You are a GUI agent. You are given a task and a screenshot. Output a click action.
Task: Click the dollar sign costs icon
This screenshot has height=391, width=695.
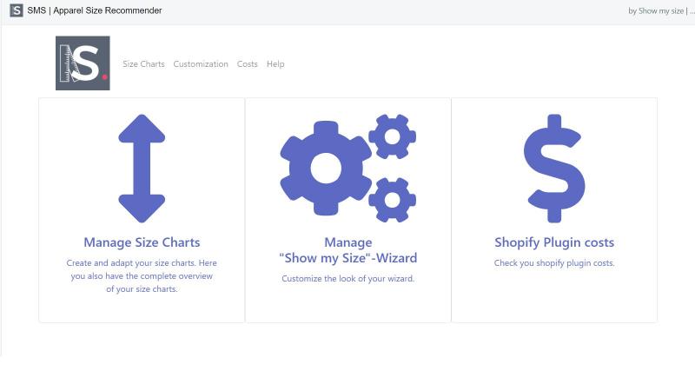(554, 169)
